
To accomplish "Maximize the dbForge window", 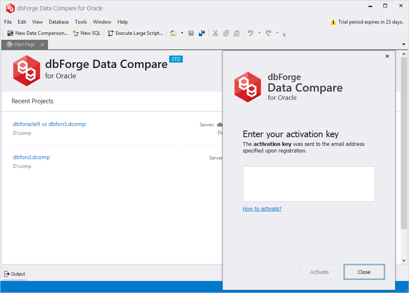I will (x=385, y=6).
